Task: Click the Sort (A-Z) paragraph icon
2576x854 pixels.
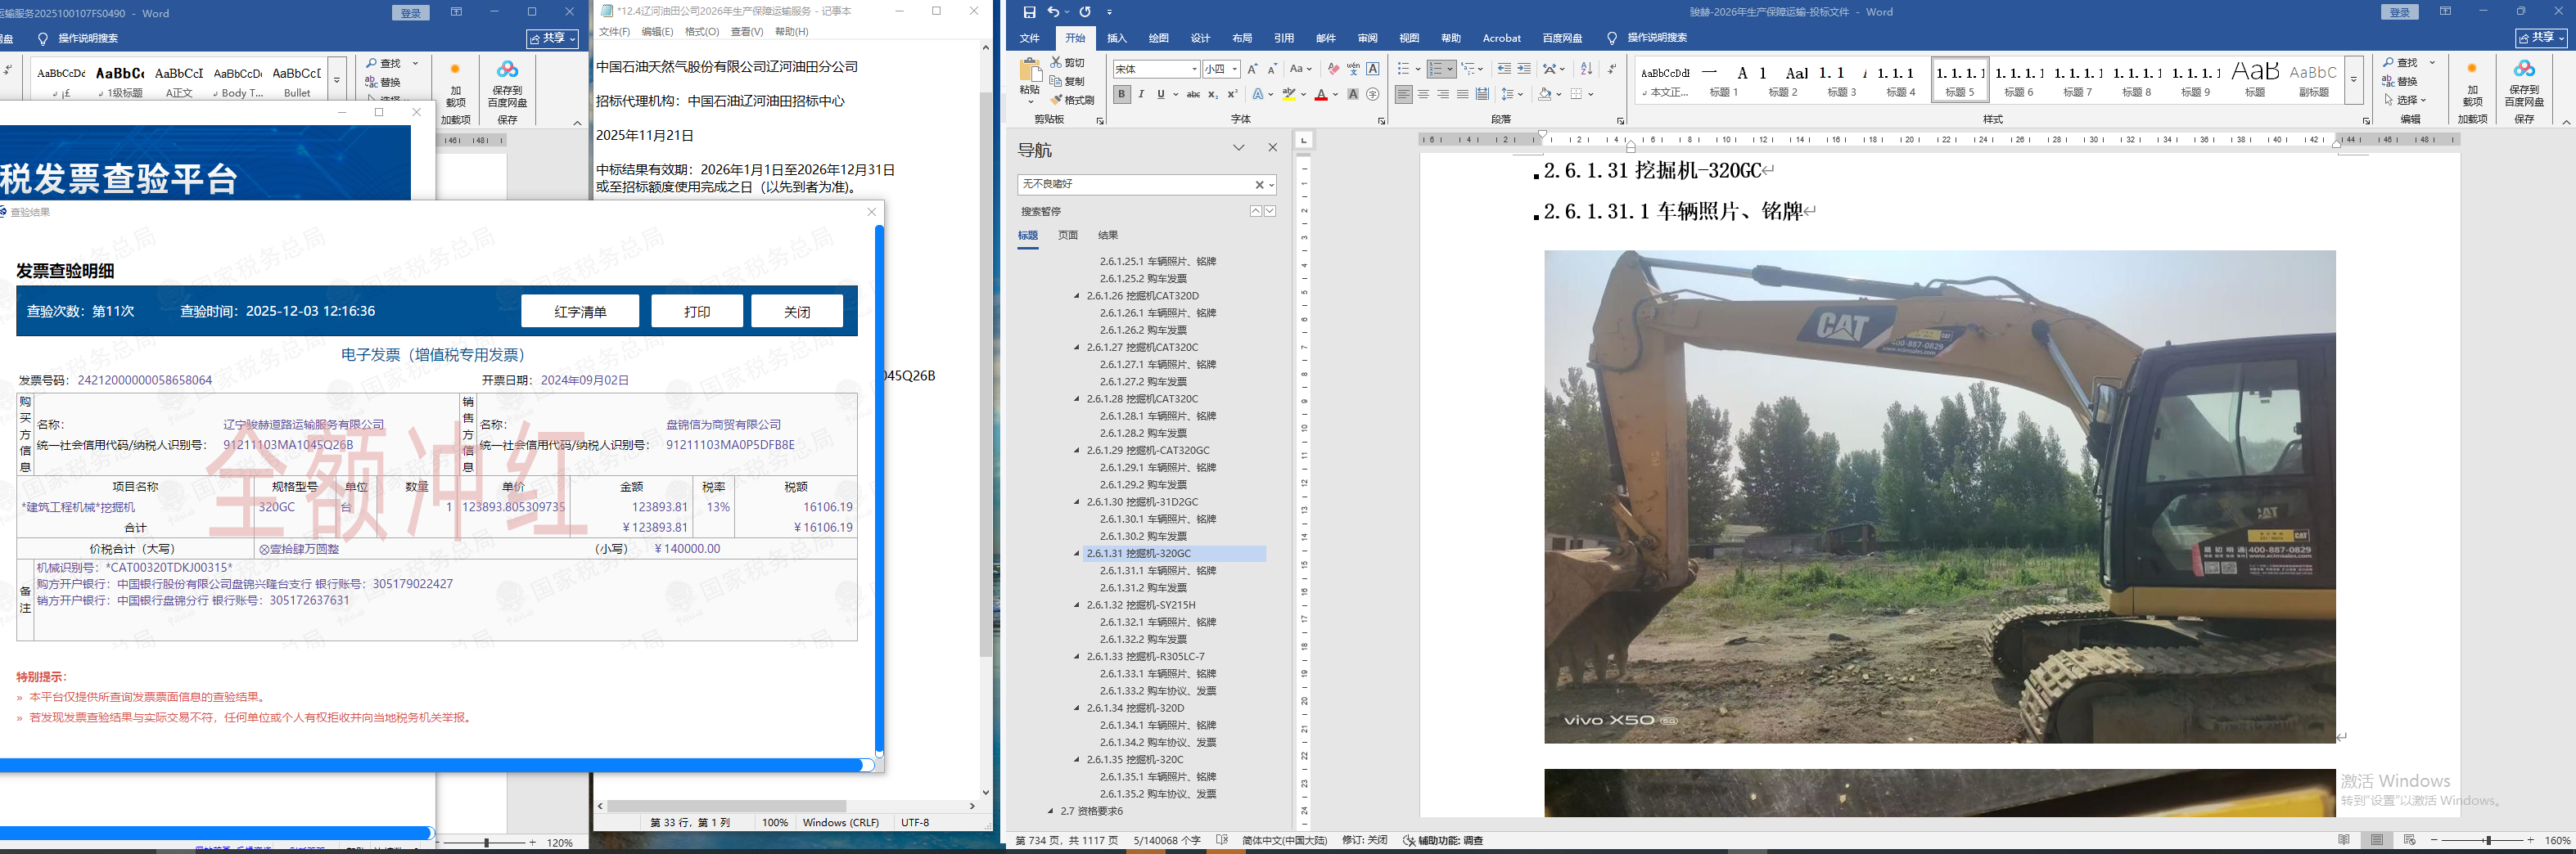Action: pos(1586,69)
